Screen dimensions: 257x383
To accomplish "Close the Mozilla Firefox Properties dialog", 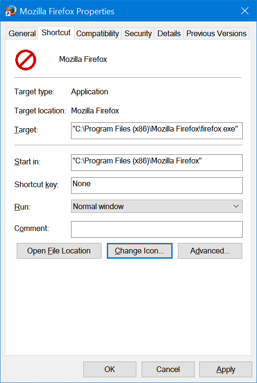I will (x=245, y=11).
